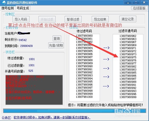Viewport: 149px width, 121px height.
Task: Click inside the red log output panel
Action: [34, 90]
